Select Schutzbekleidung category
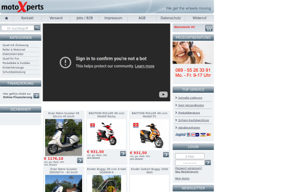This screenshot has height=192, width=308. coord(14,72)
